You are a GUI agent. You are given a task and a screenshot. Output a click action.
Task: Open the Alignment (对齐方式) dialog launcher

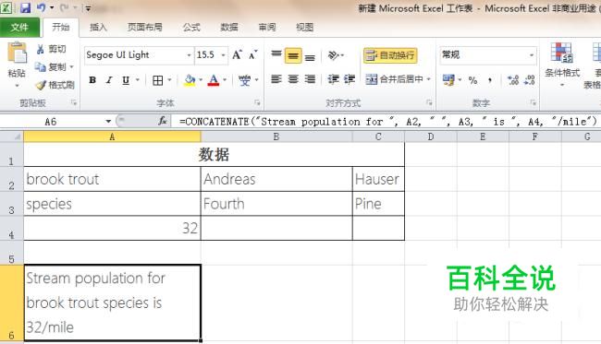(429, 102)
